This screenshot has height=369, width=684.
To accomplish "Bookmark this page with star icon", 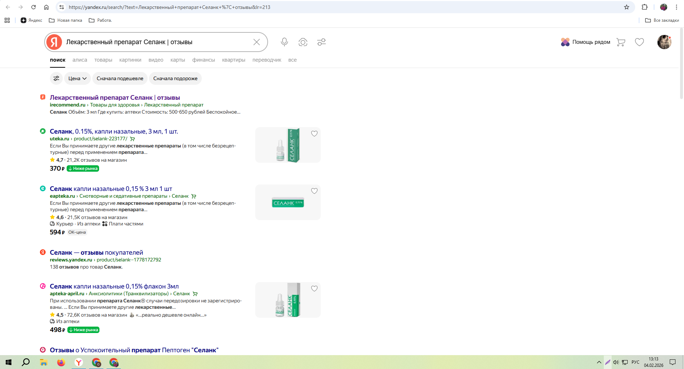I will click(626, 7).
